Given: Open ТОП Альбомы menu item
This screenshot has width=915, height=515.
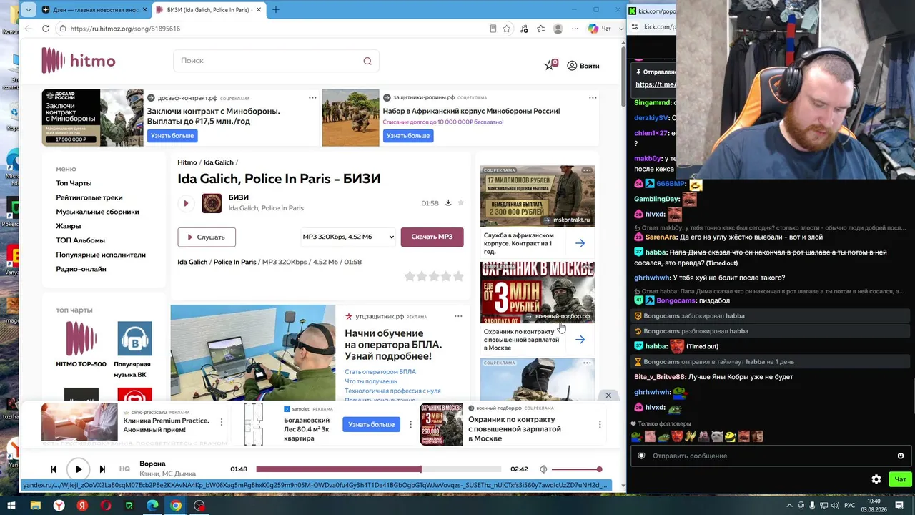Looking at the screenshot, I should click(80, 240).
